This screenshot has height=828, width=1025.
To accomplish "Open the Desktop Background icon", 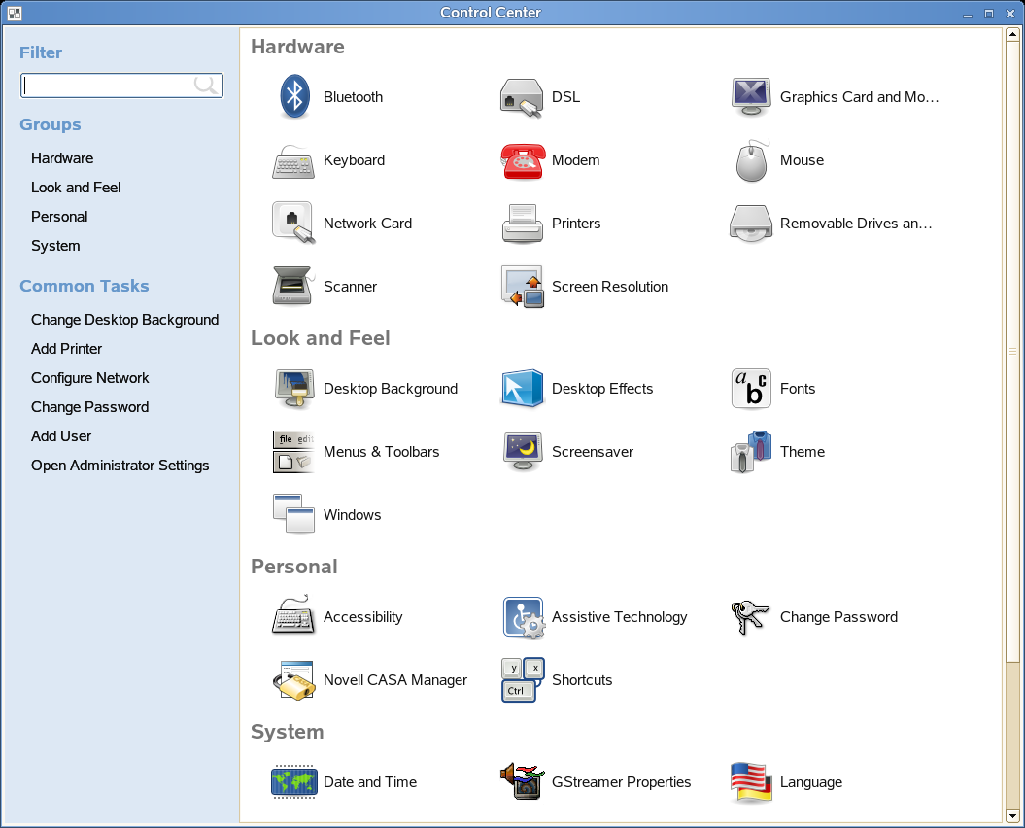I will [294, 389].
